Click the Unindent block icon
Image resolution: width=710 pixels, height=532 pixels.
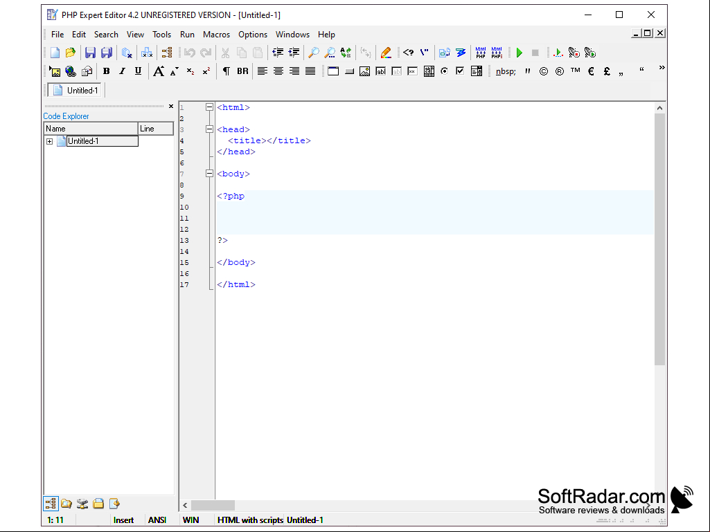278,53
